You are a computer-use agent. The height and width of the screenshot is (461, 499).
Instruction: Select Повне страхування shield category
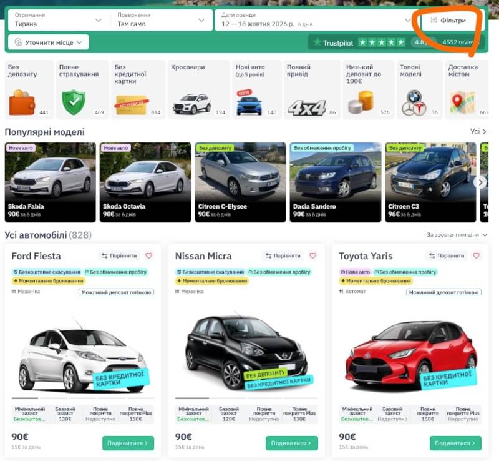[82, 89]
